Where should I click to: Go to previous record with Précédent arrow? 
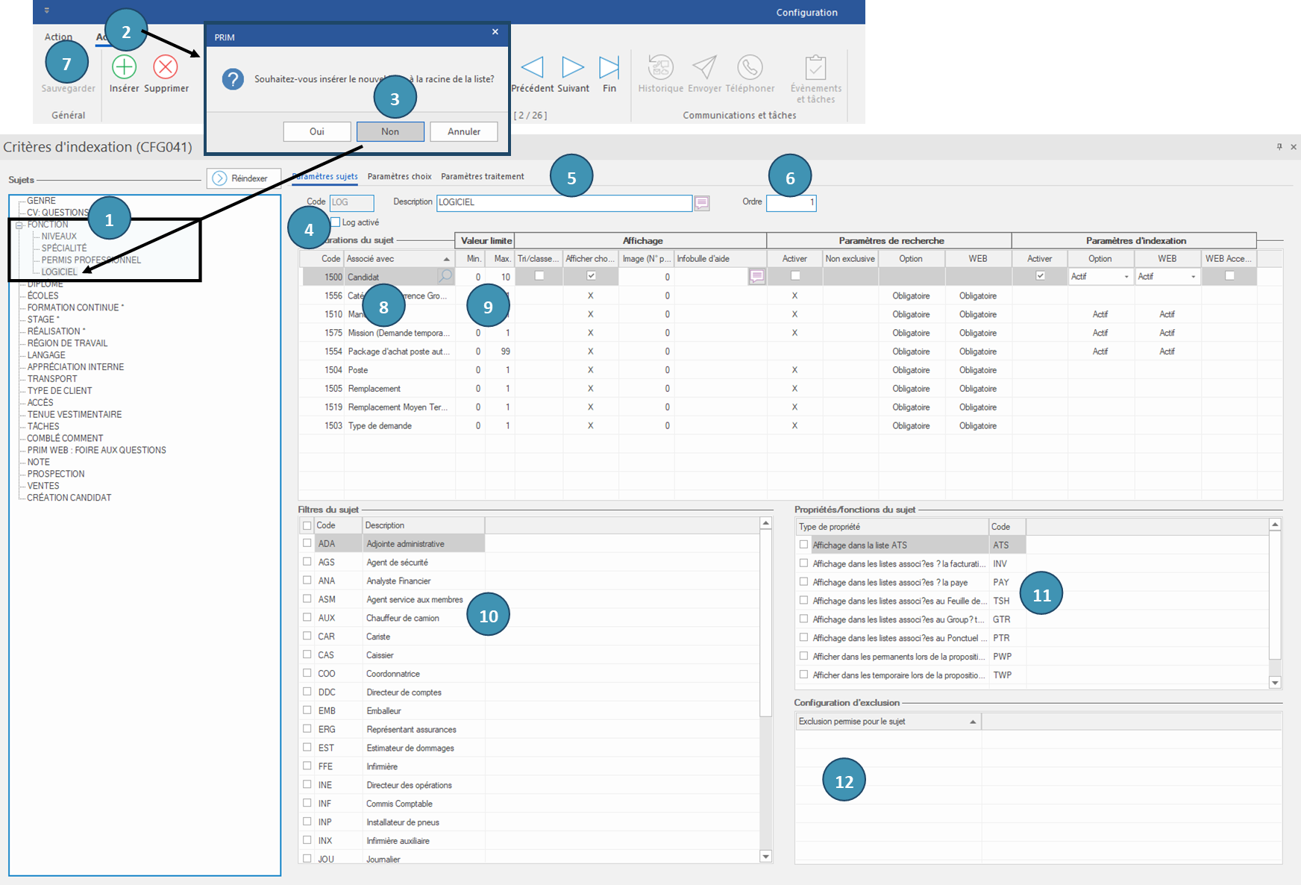pos(532,67)
